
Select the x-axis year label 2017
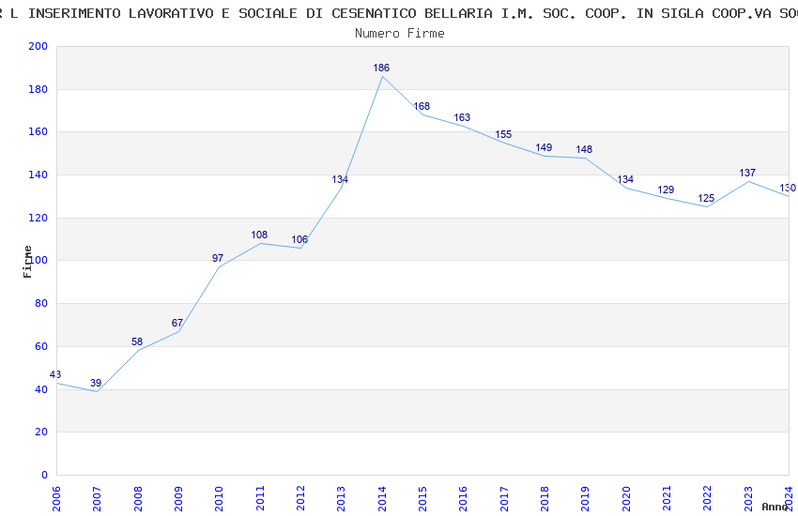[x=504, y=499]
